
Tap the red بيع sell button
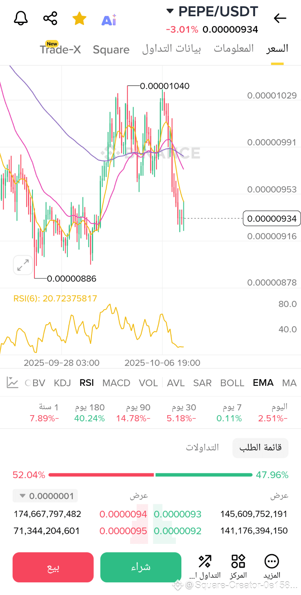click(x=53, y=567)
